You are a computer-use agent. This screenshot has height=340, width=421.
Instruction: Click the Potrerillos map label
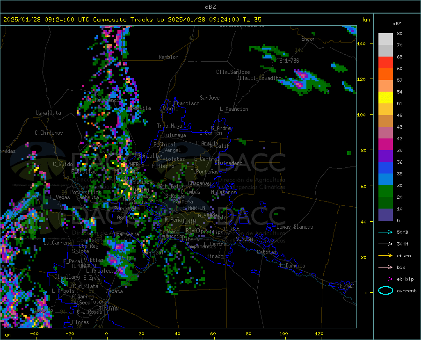pyautogui.click(x=86, y=192)
